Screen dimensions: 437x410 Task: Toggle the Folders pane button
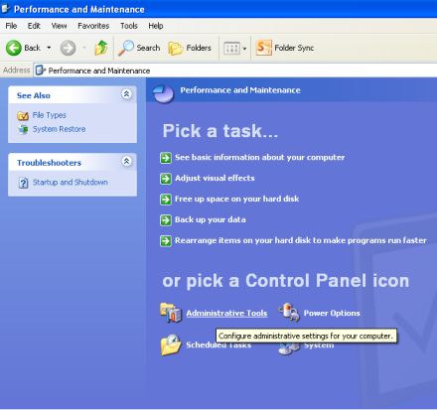tap(190, 48)
